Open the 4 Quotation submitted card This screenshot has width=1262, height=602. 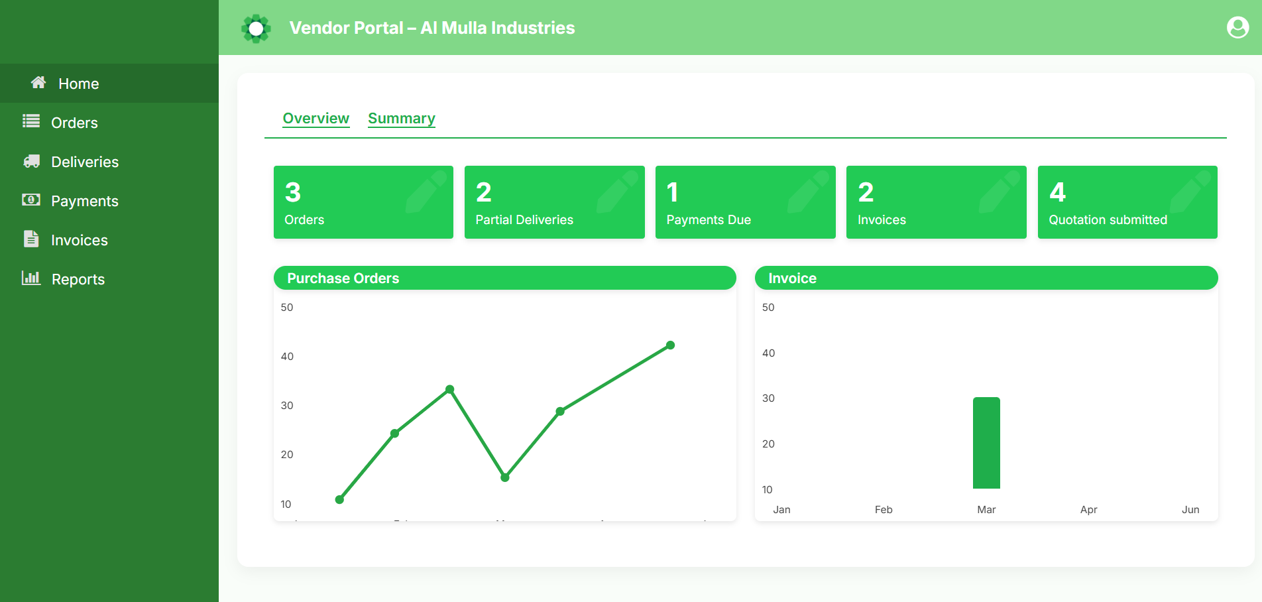pos(1127,202)
